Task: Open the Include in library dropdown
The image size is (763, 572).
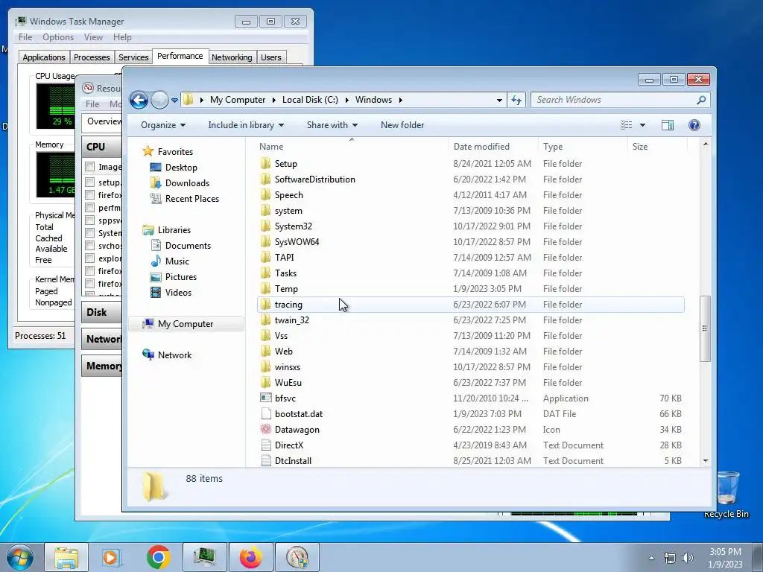Action: point(246,125)
